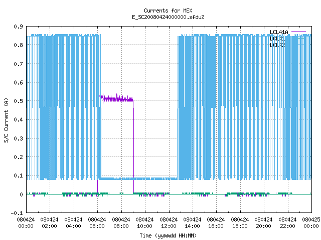Click the x-axis time label '06:00'
This screenshot has width=321, height=240.
pyautogui.click(x=97, y=226)
